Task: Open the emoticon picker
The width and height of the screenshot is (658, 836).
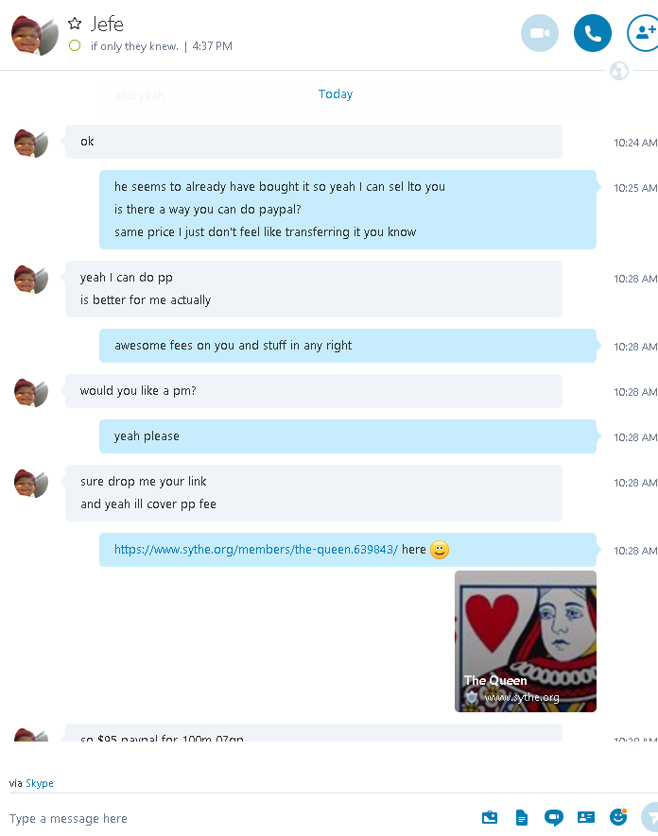Action: 618,817
